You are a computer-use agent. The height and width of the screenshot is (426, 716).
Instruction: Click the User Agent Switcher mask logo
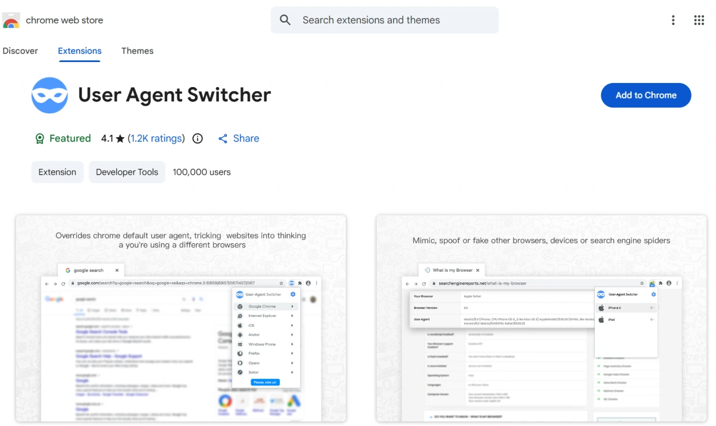[50, 95]
